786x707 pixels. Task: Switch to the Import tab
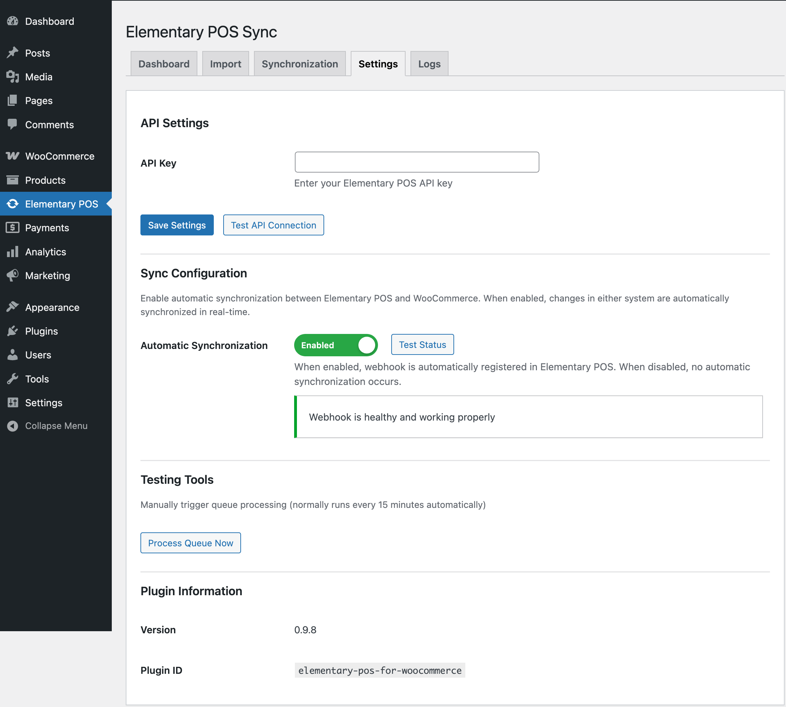[225, 64]
